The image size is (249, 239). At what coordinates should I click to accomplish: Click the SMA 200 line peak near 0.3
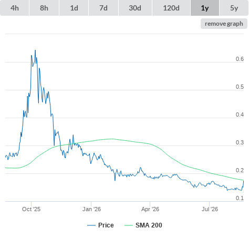pyautogui.click(x=111, y=139)
